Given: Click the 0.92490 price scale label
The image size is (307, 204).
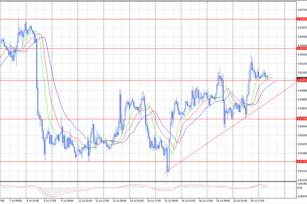Looking at the screenshot, I should (x=302, y=37).
